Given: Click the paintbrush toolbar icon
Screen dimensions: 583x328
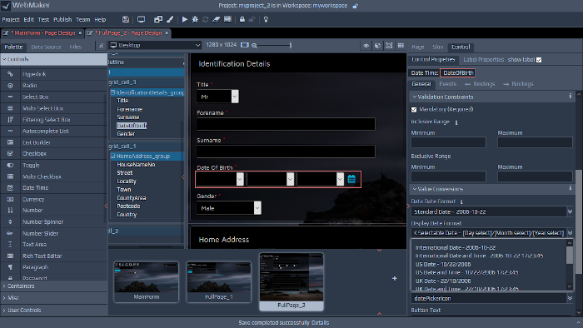Looking at the screenshot, I should coord(170,19).
